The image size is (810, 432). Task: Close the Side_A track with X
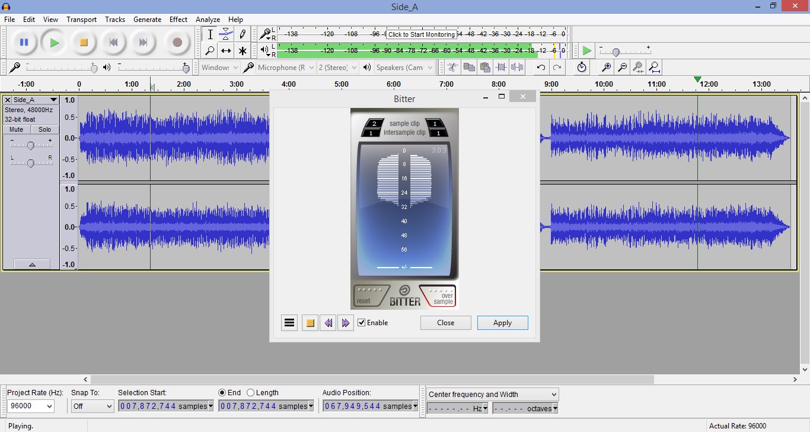point(8,100)
